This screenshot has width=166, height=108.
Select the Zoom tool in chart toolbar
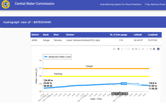pyautogui.click(x=118, y=49)
